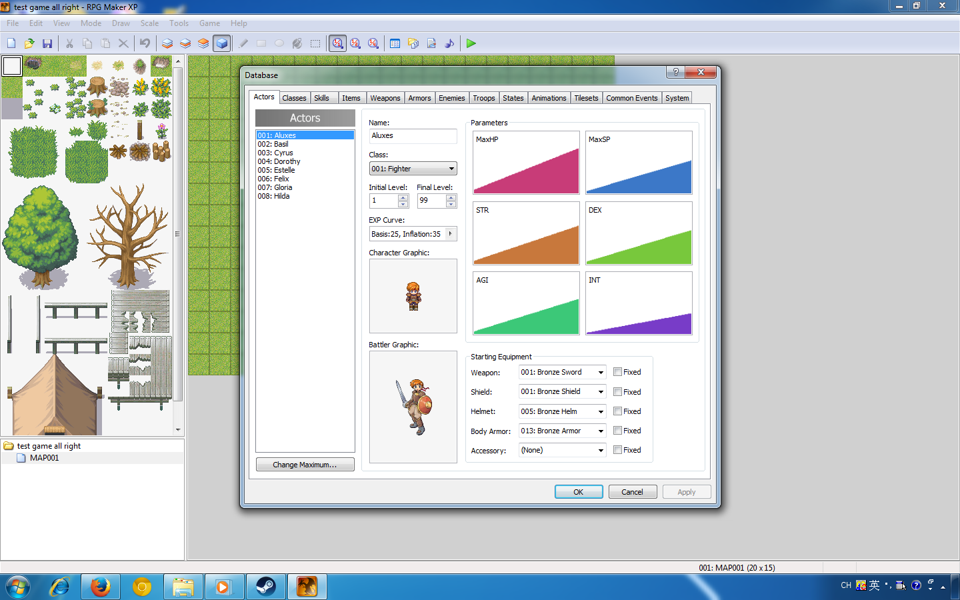Open the Database toolbar icon
The height and width of the screenshot is (600, 960).
coord(395,43)
